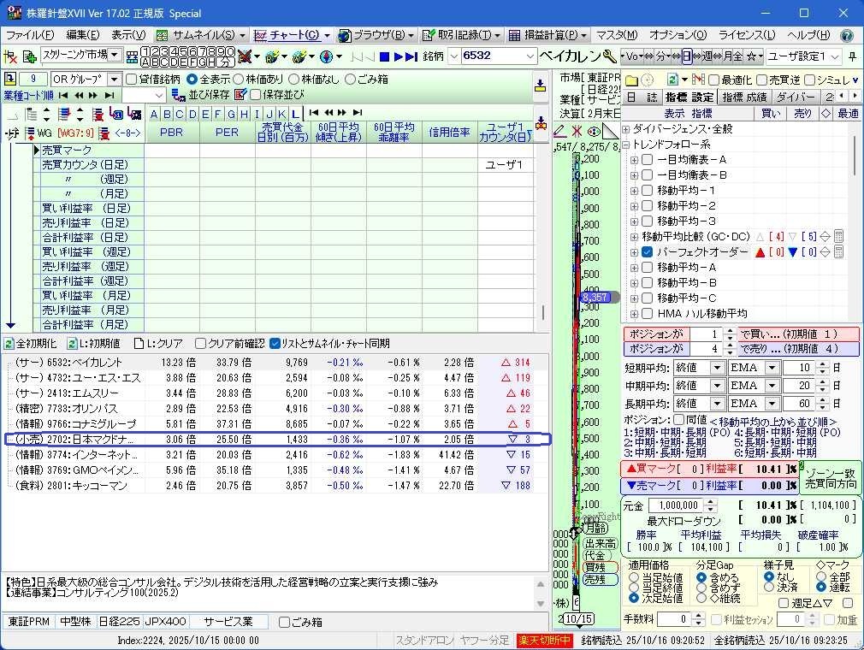This screenshot has height=650, width=864.
Task: Click the L:クリア button
Action: pos(158,343)
